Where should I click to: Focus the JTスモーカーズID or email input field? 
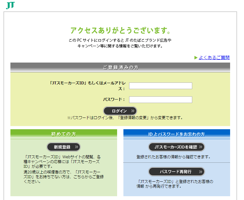161,86
